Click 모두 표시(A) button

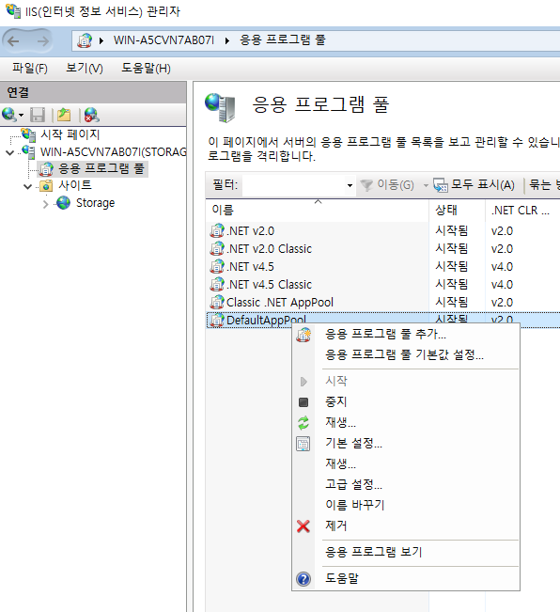click(474, 184)
